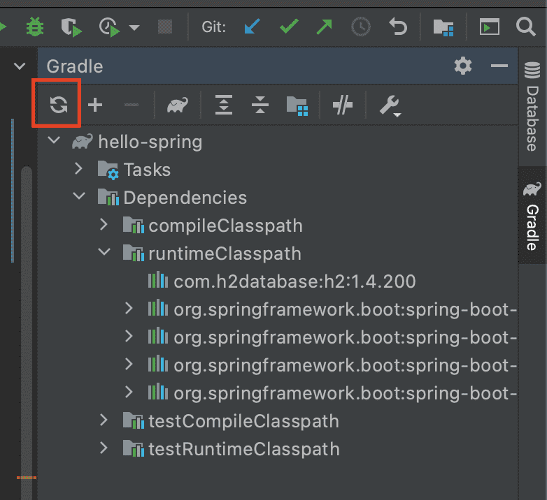Toggle Offline Mode icon

pyautogui.click(x=343, y=105)
